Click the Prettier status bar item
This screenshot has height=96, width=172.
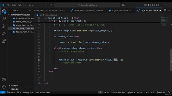point(161,93)
